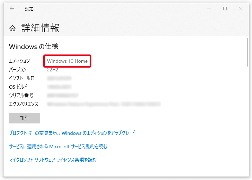Open the プロダクト キーの変更 upgrade link

coord(72,133)
